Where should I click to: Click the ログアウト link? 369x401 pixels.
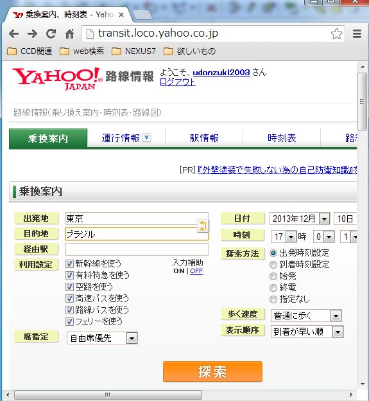[x=178, y=82]
